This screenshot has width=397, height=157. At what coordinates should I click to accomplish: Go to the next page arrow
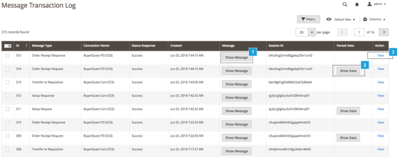point(383,32)
